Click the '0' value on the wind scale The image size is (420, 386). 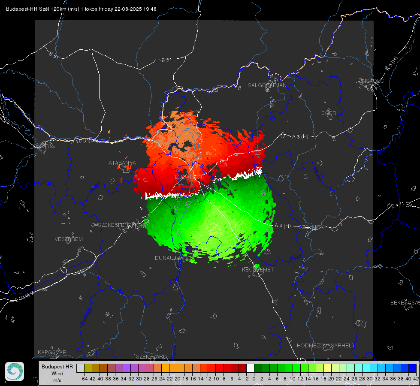point(254,379)
